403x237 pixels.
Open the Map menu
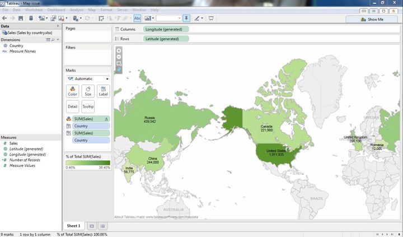point(92,10)
